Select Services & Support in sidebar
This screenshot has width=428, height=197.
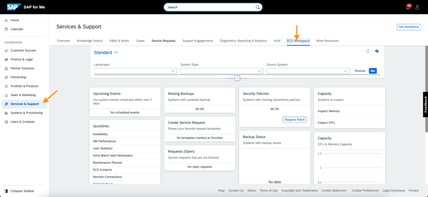point(25,104)
